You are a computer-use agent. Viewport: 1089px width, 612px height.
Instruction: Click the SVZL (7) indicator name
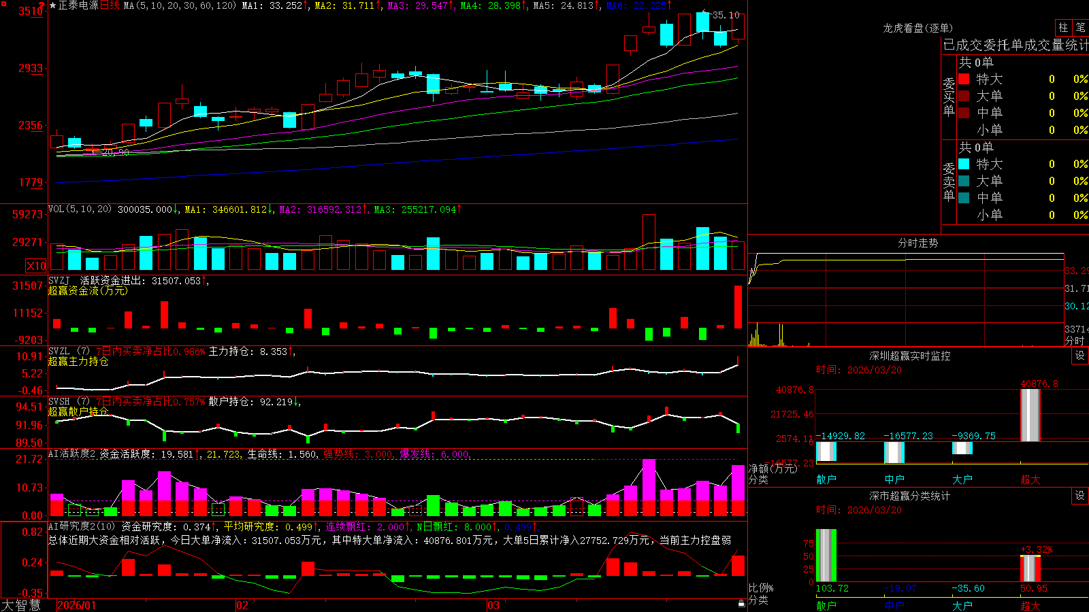[x=69, y=351]
